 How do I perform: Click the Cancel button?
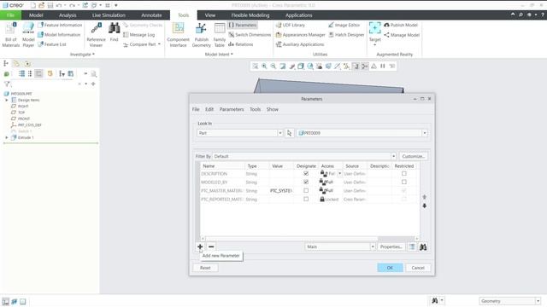(x=418, y=268)
